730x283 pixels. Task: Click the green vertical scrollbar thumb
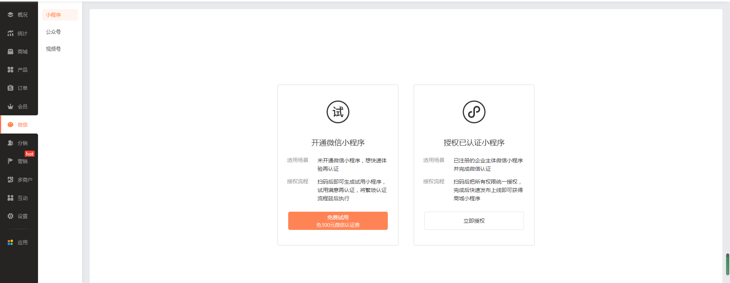pos(728,264)
